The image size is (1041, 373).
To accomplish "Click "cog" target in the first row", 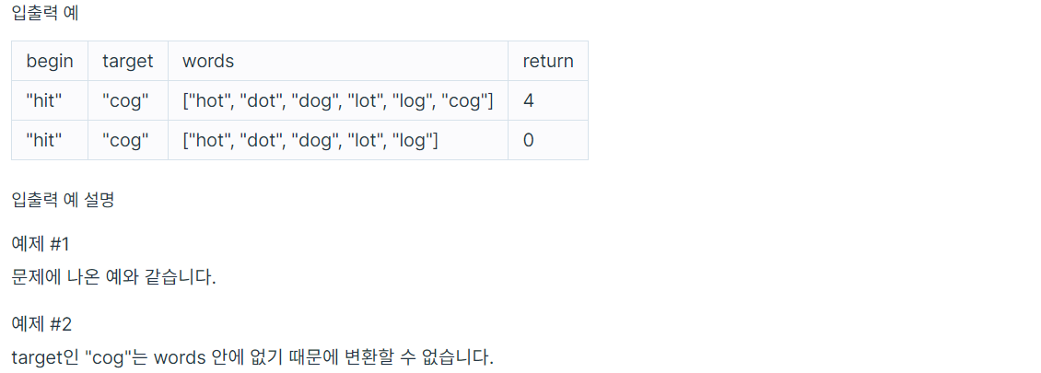I will pos(125,101).
